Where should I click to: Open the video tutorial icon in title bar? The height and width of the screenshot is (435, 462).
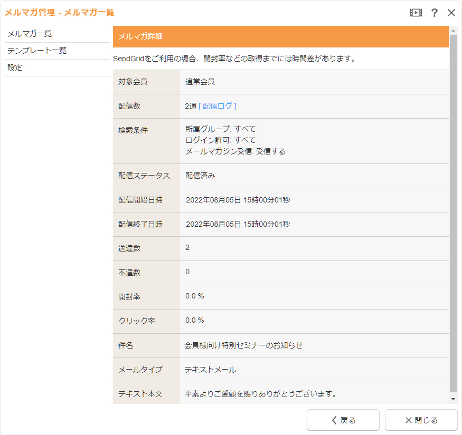pyautogui.click(x=416, y=13)
